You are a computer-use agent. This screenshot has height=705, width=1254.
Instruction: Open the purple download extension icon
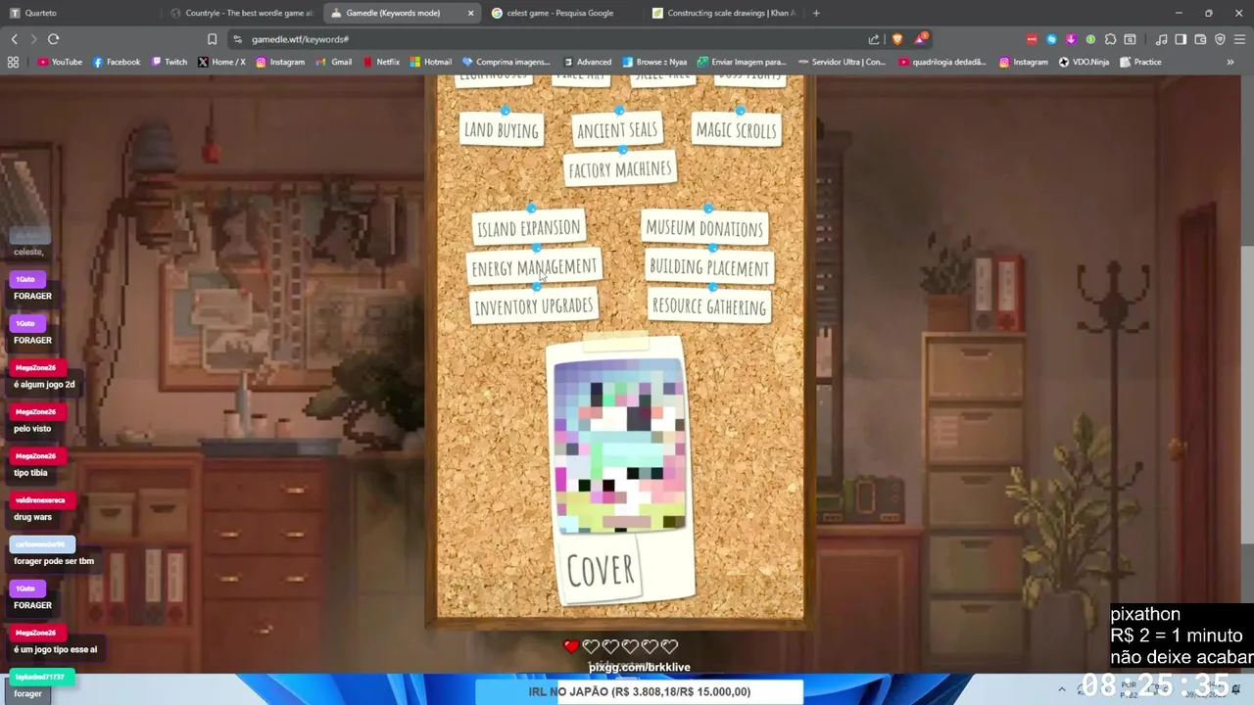(1071, 39)
